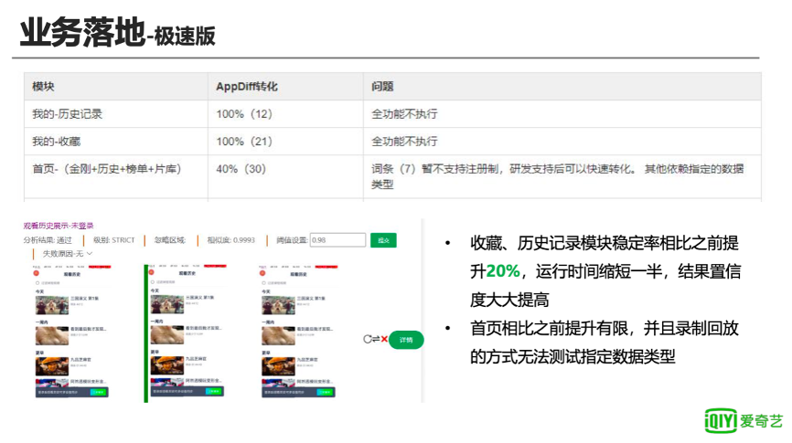Select the radio circle in right phone screenshot
The height and width of the screenshot is (443, 792).
263,283
